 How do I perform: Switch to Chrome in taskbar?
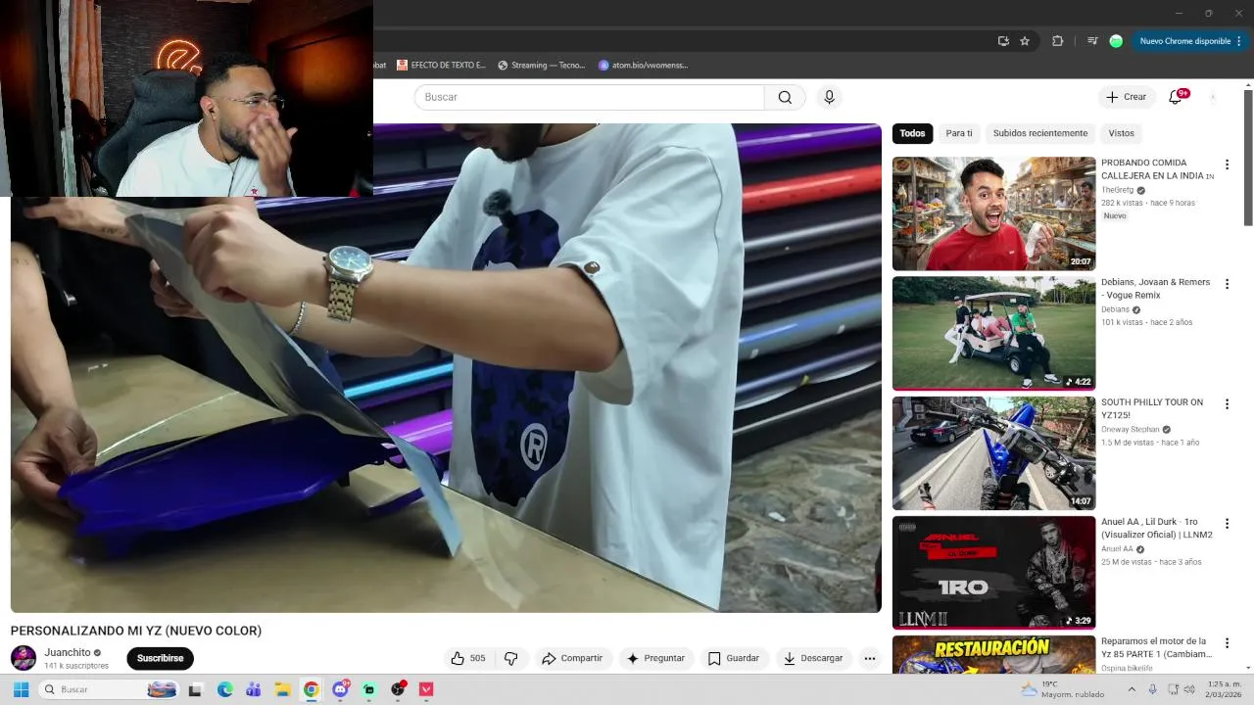(311, 689)
